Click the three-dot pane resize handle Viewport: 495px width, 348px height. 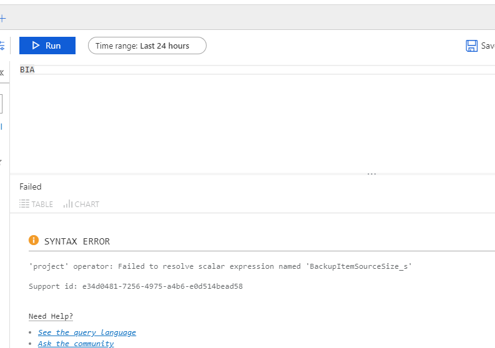372,174
